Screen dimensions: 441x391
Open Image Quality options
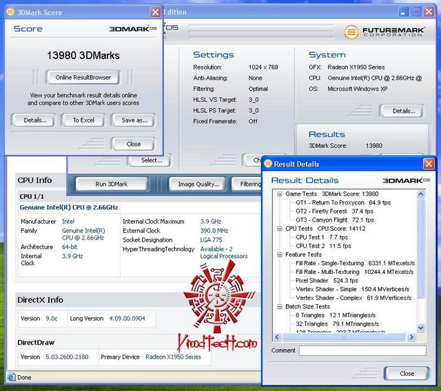[198, 184]
